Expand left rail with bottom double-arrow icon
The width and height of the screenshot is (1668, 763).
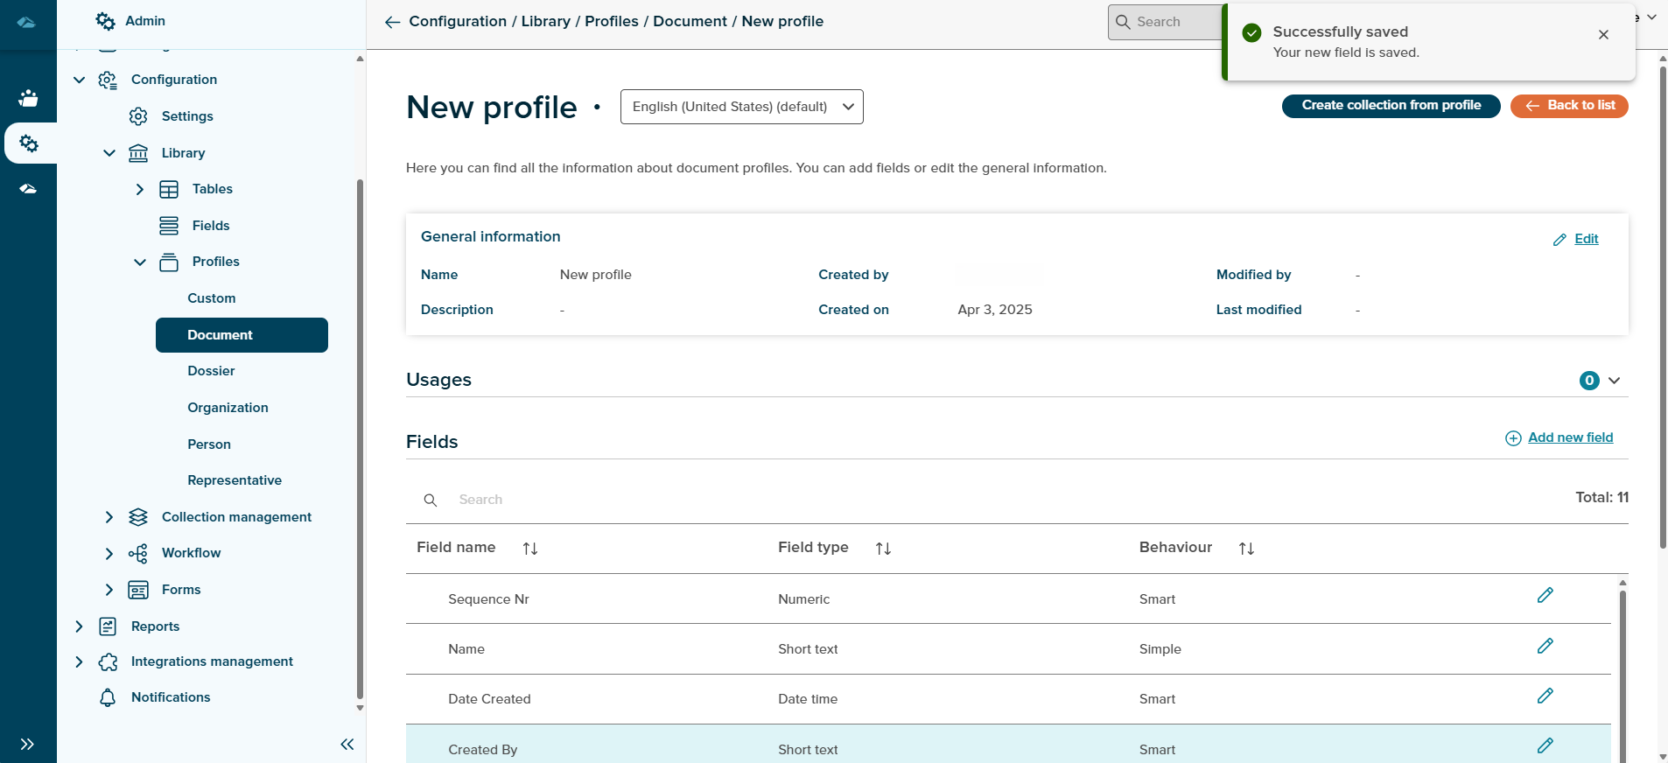tap(27, 745)
